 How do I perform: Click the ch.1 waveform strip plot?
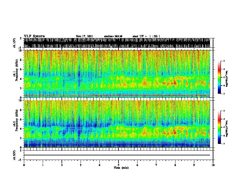(x=117, y=43)
